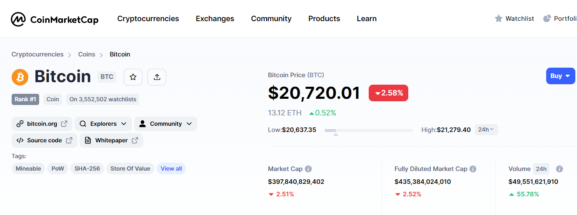
Task: Click the Cryptocurrencies breadcrumb link
Action: tap(37, 54)
